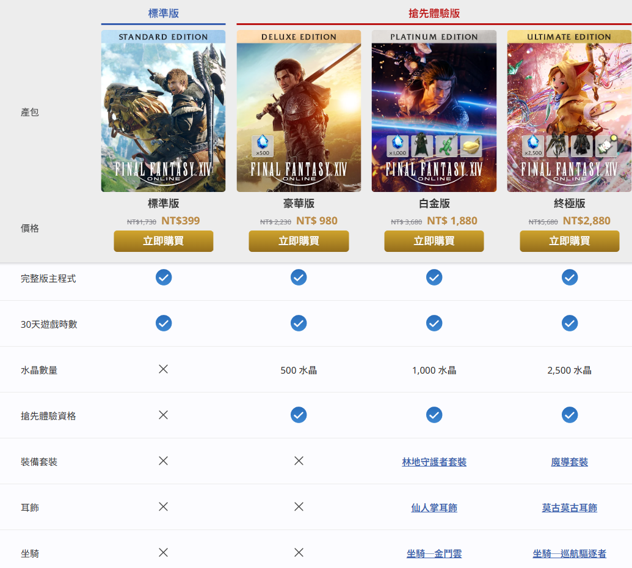Click the 耳飾 X mark for 豪華版
The image size is (632, 568).
click(x=299, y=507)
